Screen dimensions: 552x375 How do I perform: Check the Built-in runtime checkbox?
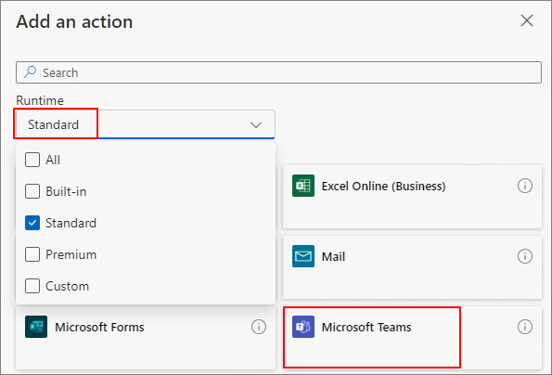click(32, 191)
